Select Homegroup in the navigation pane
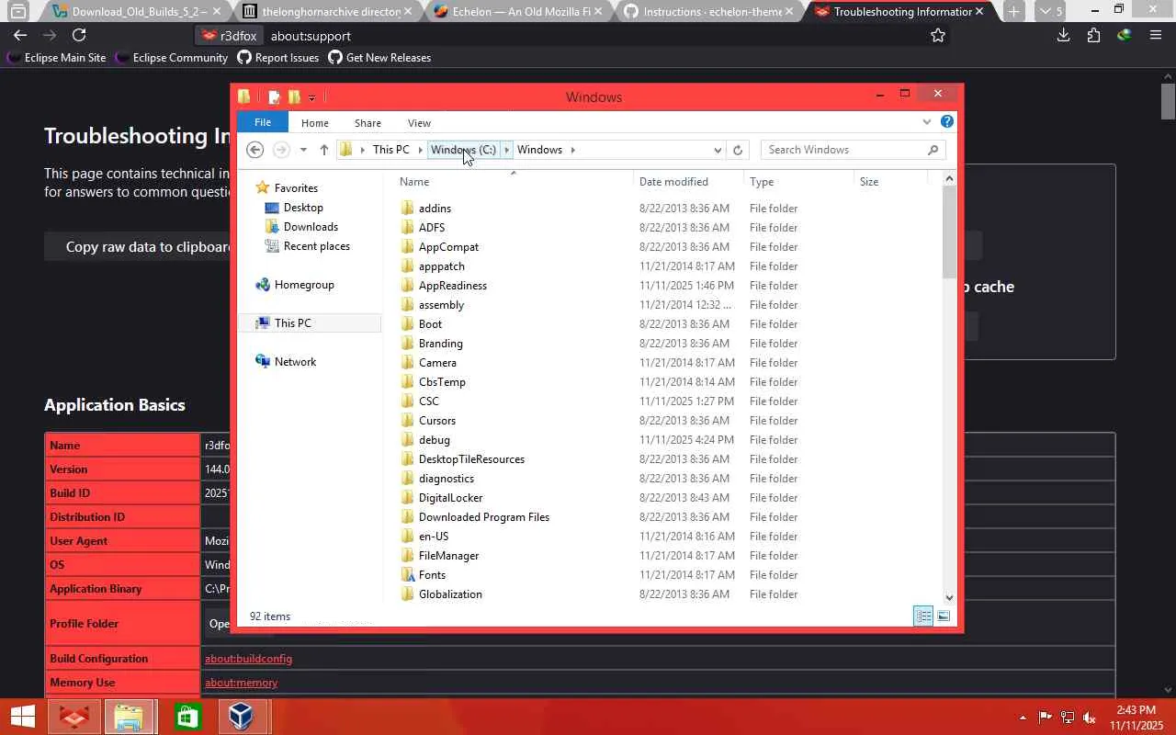 point(303,285)
